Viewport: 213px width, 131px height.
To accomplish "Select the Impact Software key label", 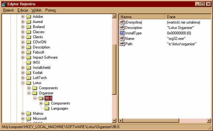I will [45, 57].
